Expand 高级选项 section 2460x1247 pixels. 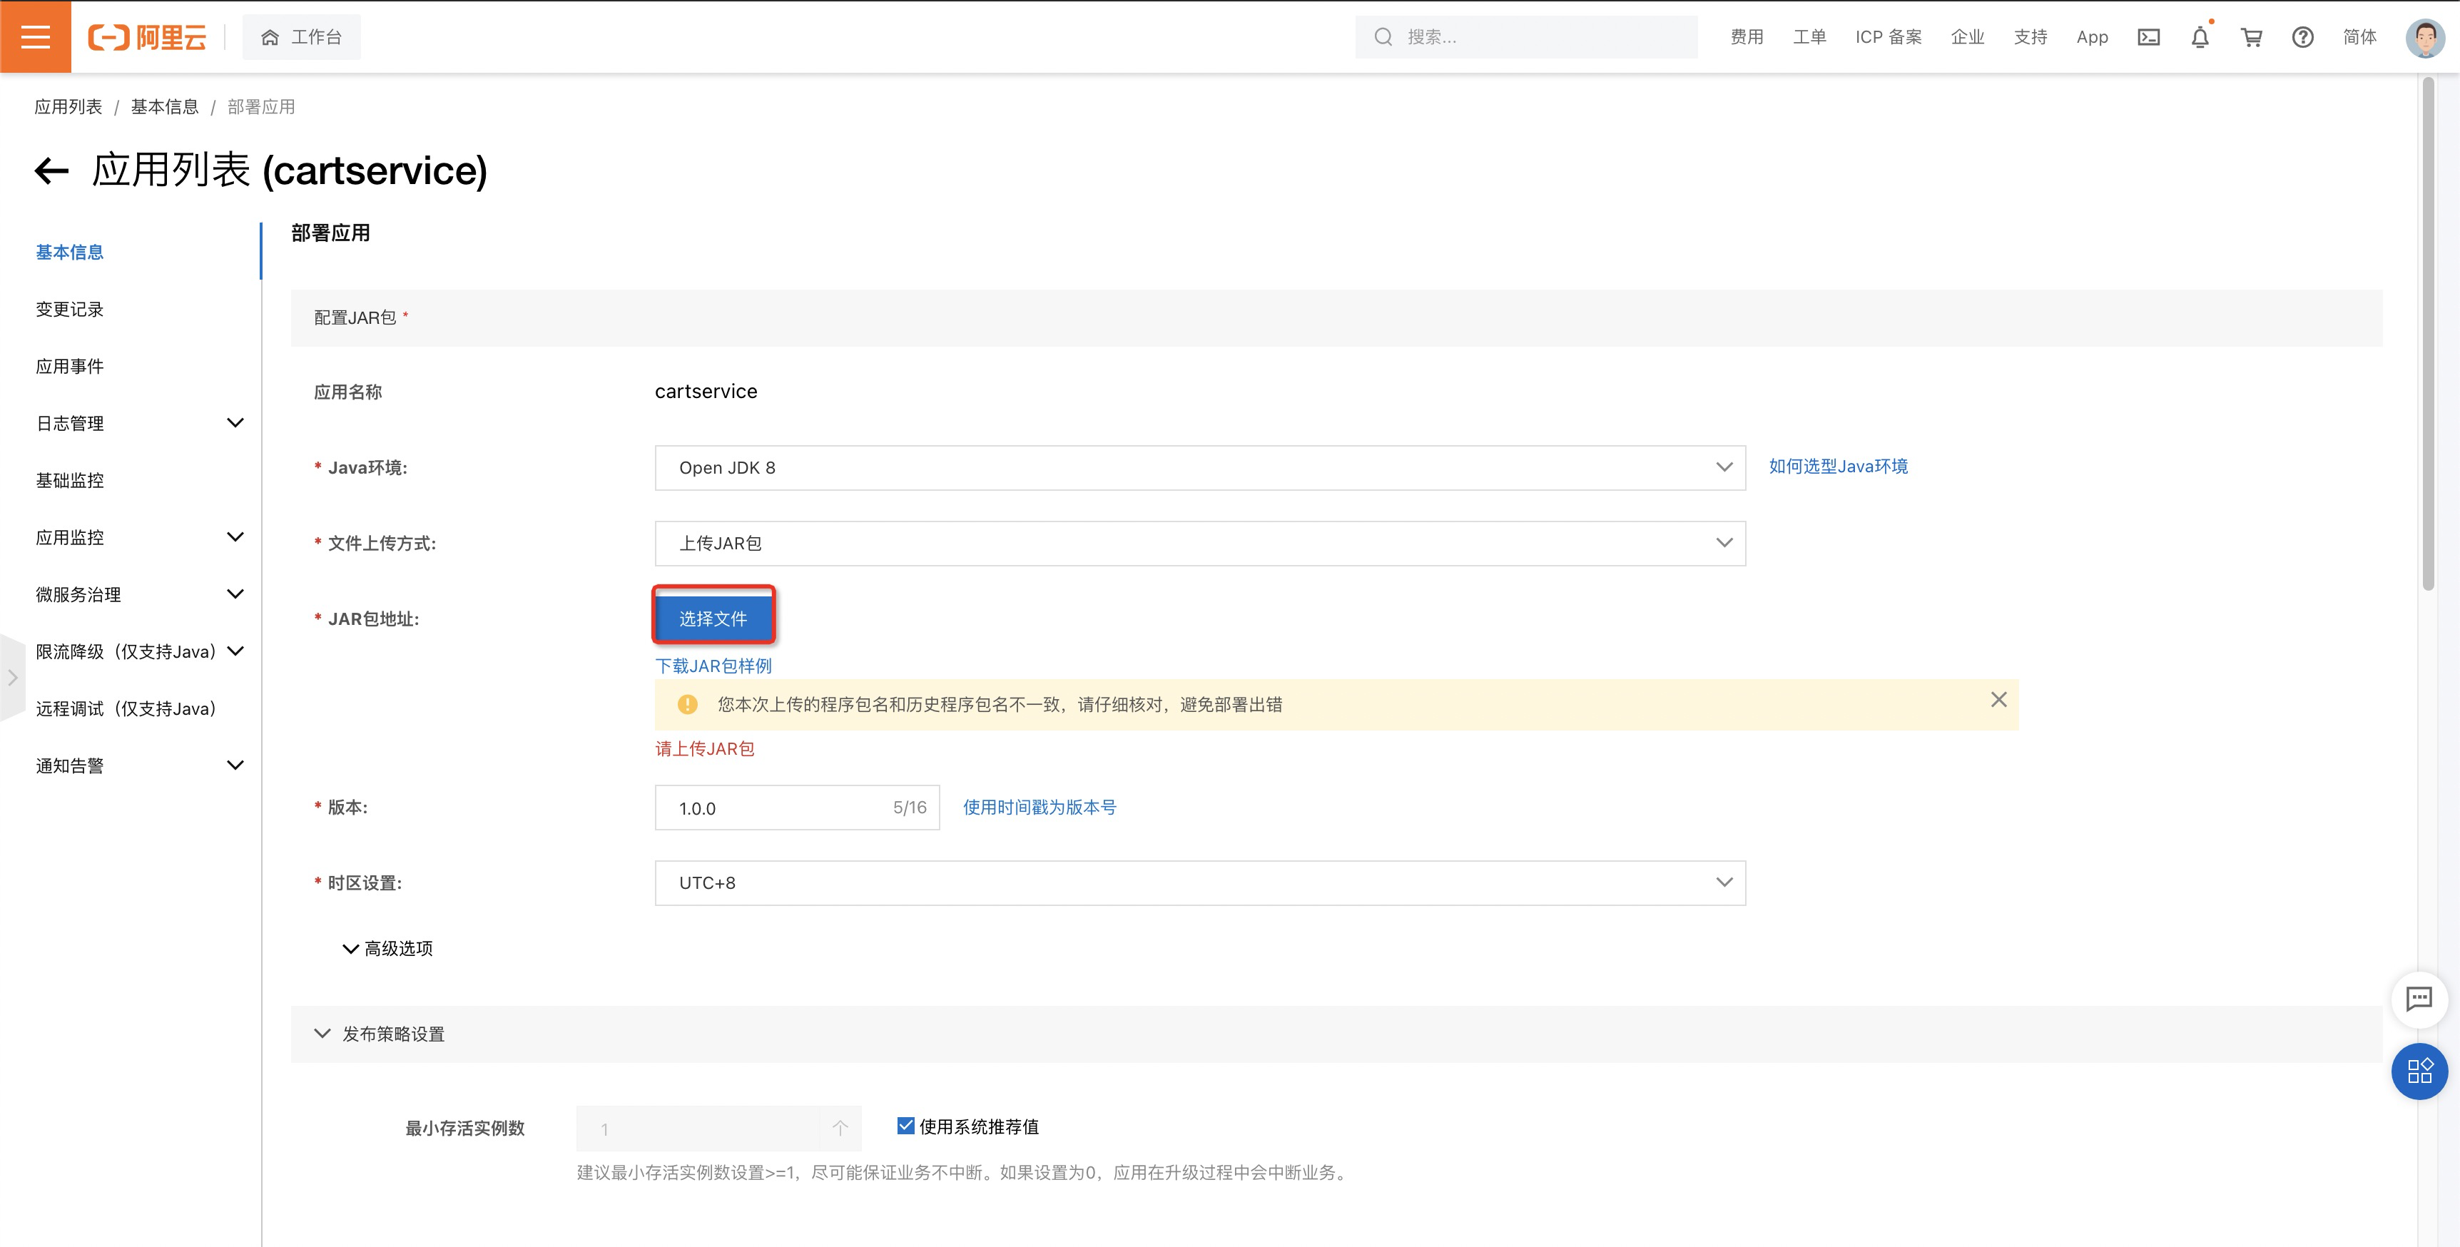[x=387, y=948]
